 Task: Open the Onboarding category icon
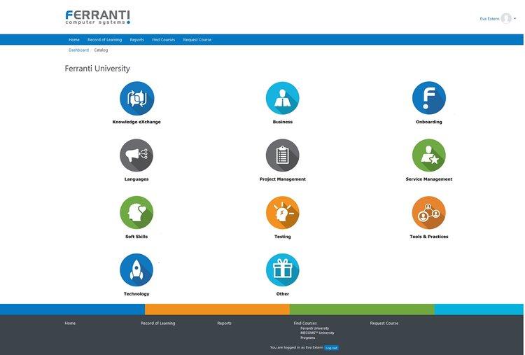pyautogui.click(x=429, y=98)
